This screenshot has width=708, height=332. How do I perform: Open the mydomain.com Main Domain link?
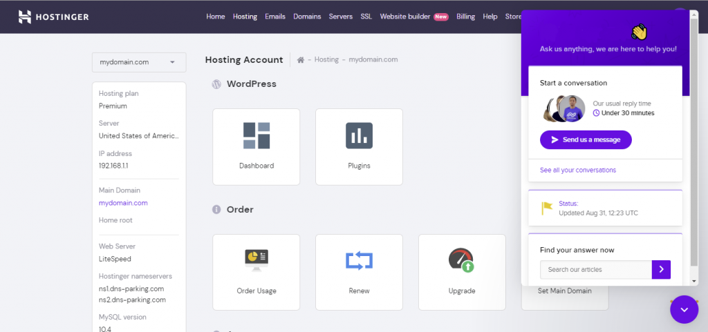click(123, 203)
